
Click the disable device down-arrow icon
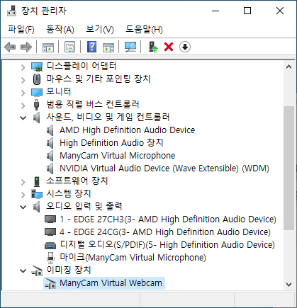185,47
